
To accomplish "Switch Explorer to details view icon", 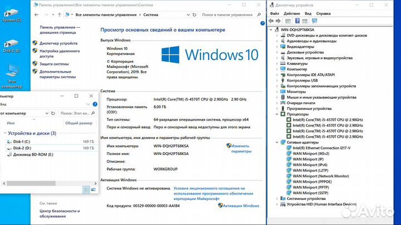I will 86,189.
